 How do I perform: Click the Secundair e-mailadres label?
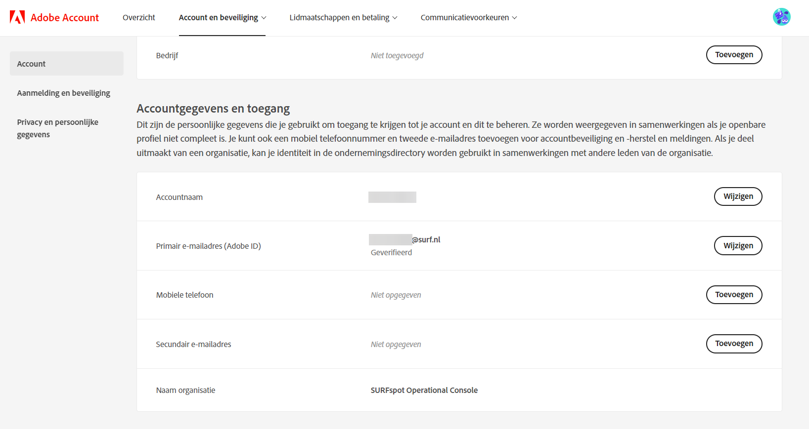[194, 344]
